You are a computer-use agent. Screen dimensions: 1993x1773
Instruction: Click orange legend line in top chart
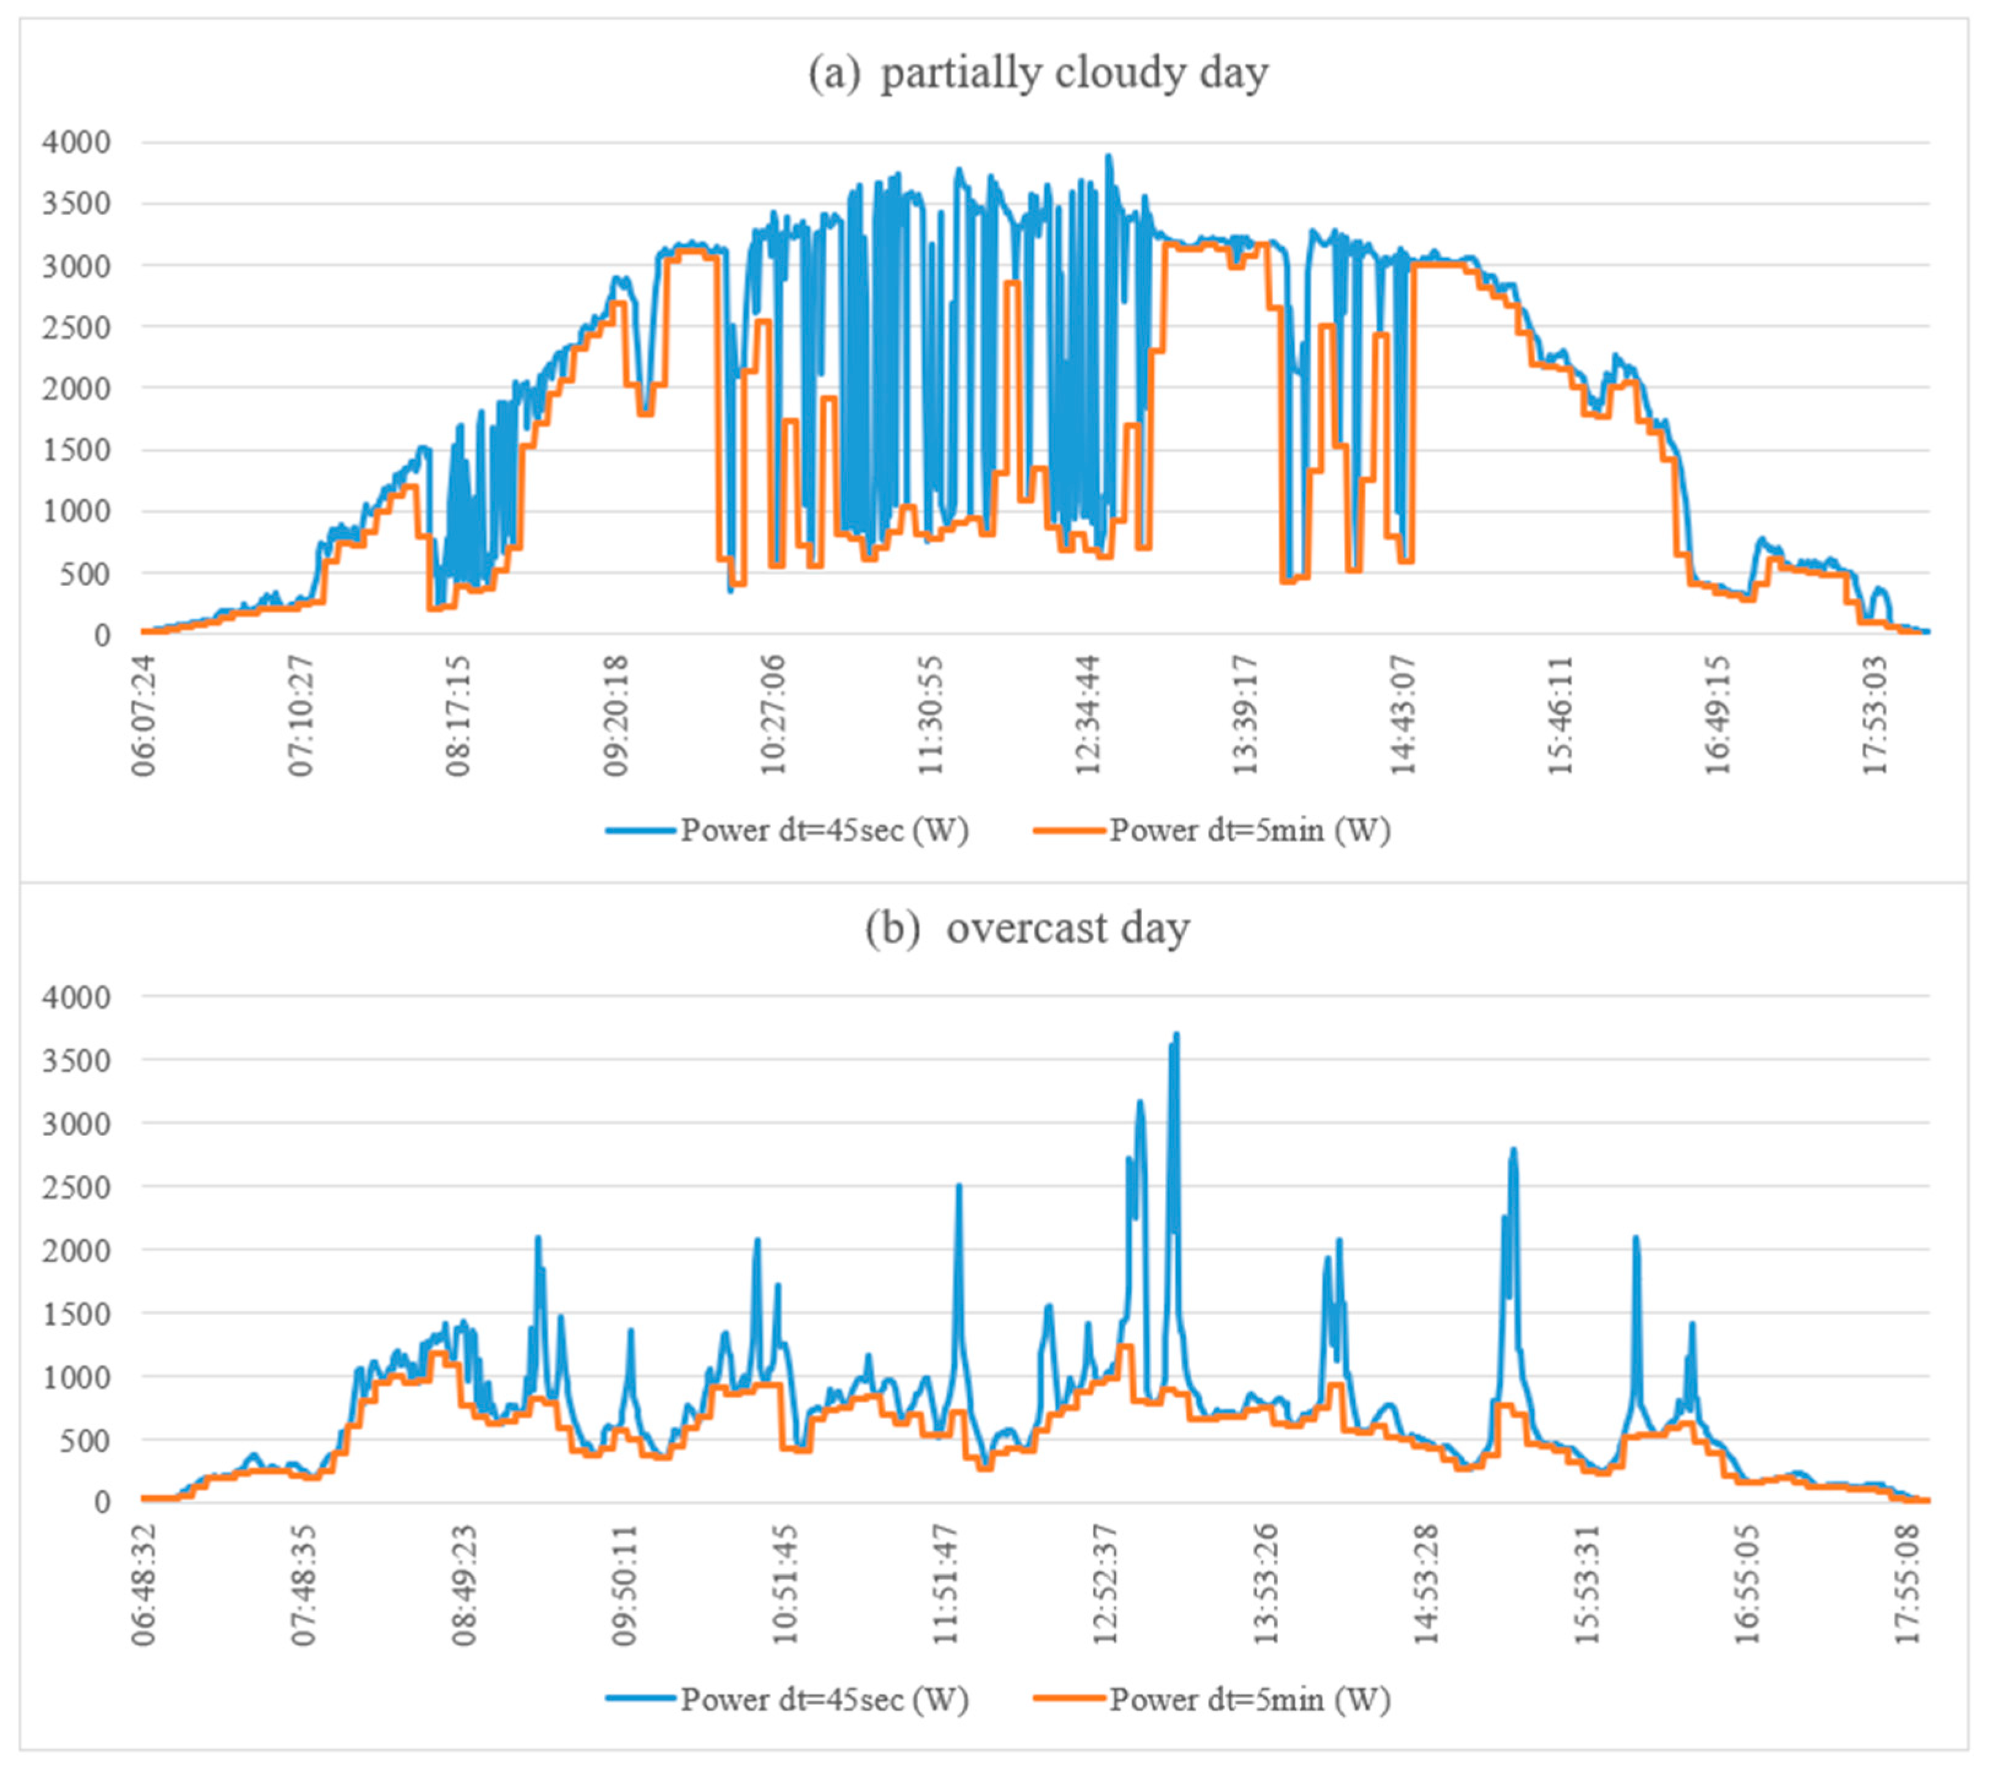click(x=1070, y=831)
